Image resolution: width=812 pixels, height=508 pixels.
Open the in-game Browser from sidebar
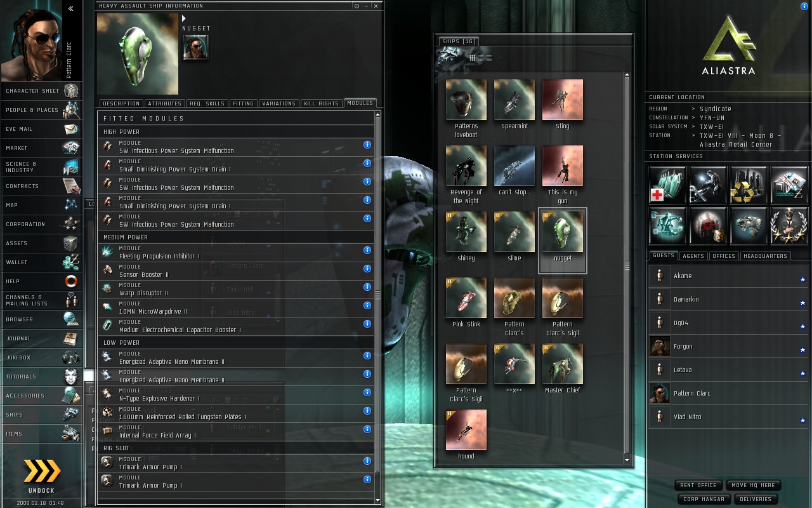click(x=41, y=319)
